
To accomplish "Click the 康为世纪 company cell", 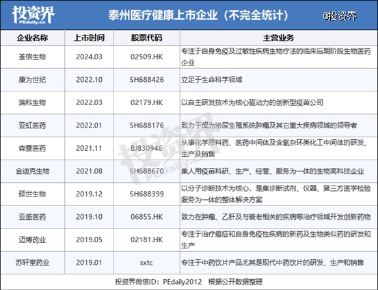I will pyautogui.click(x=32, y=80).
